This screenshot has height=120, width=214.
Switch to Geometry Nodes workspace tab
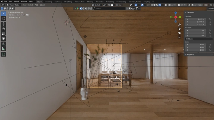click(135, 2)
